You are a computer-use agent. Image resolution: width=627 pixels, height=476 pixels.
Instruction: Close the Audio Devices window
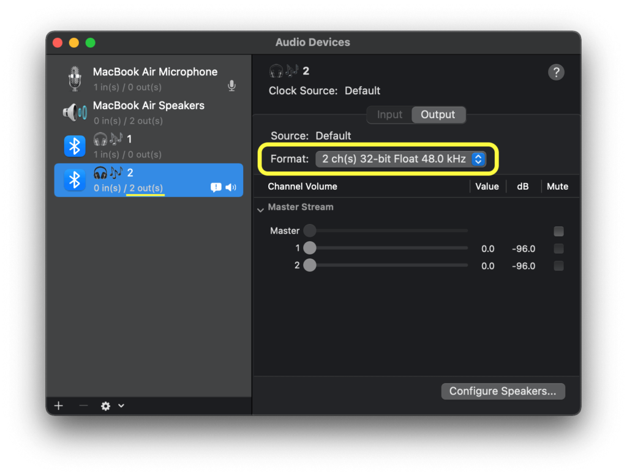coord(58,42)
